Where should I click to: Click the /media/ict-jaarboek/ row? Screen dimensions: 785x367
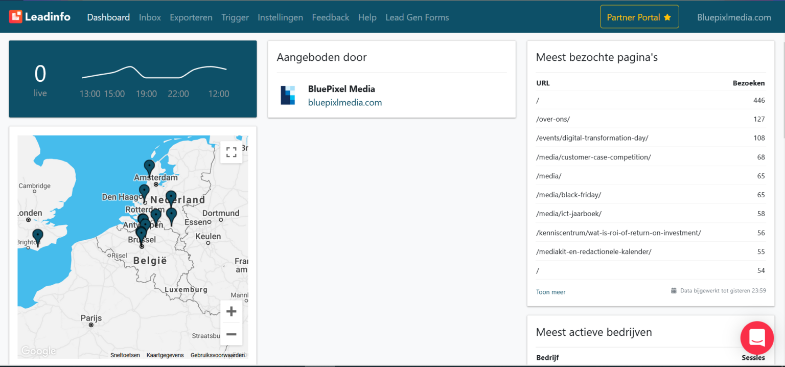[651, 214]
